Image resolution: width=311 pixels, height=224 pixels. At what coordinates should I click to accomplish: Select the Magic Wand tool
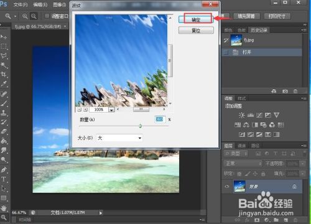click(4, 65)
